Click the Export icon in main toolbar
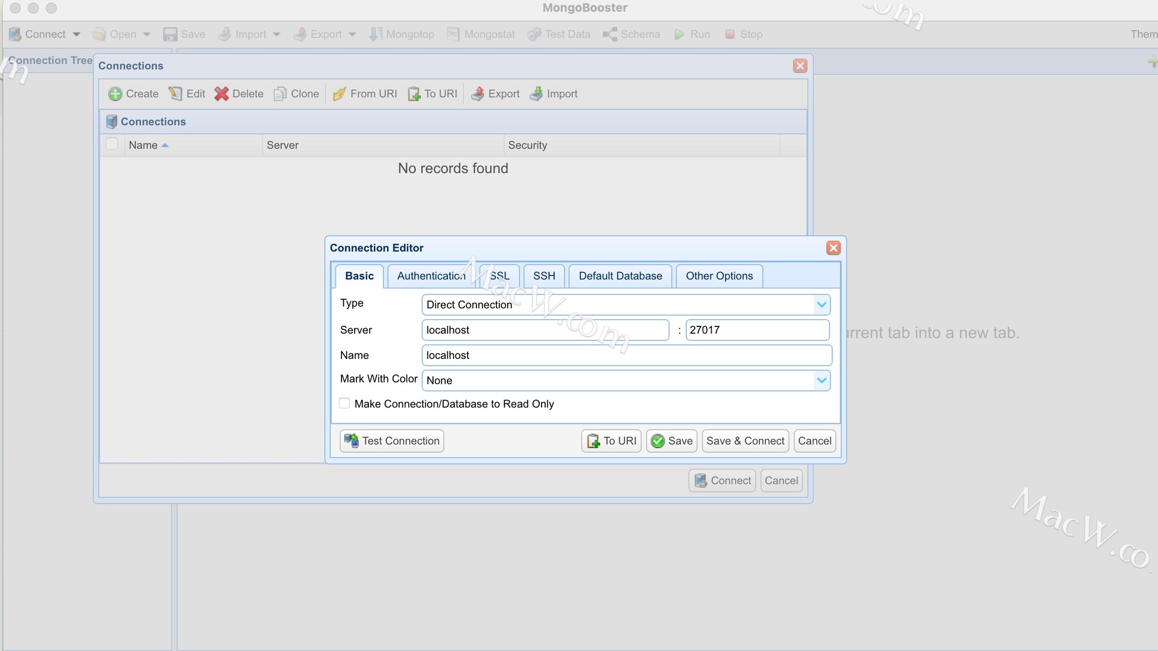This screenshot has width=1158, height=651. tap(300, 34)
